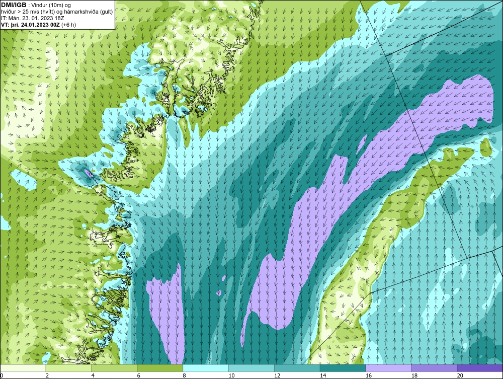Click the DMI/IGB title text
The image size is (503, 379).
click(x=14, y=5)
